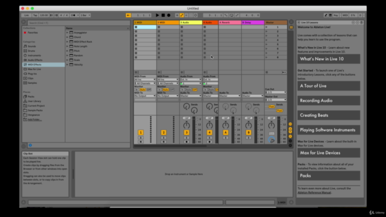Arm track 3 Audio for recording
Screen dimensions: 386x217
click(x=186, y=142)
